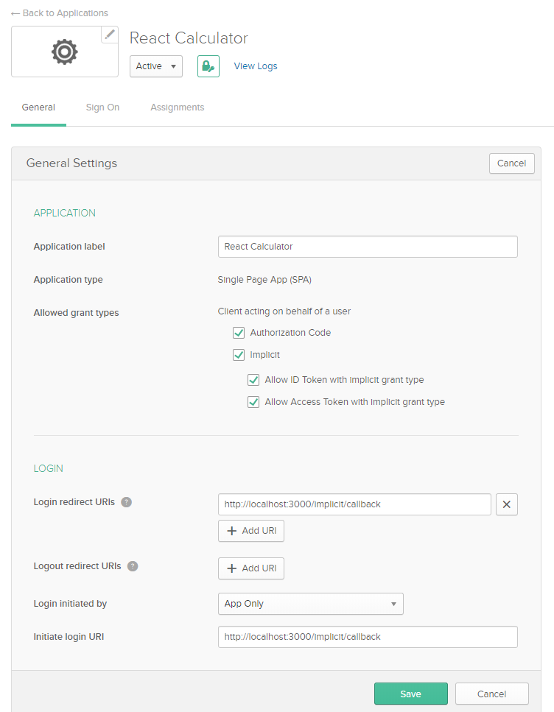Open the Active status dropdown
The height and width of the screenshot is (712, 554).
click(156, 66)
